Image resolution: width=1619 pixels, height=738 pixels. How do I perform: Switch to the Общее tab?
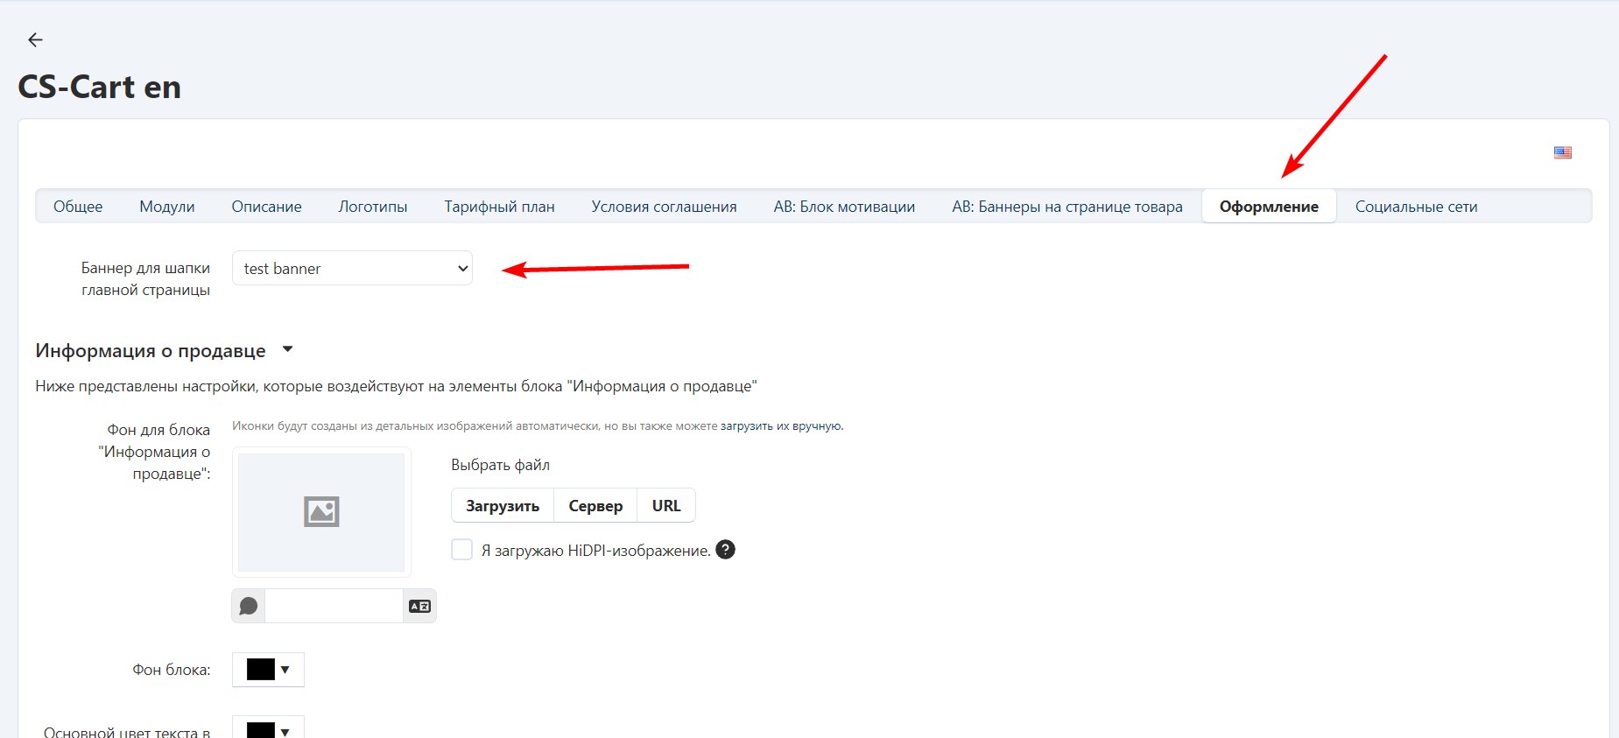(78, 207)
